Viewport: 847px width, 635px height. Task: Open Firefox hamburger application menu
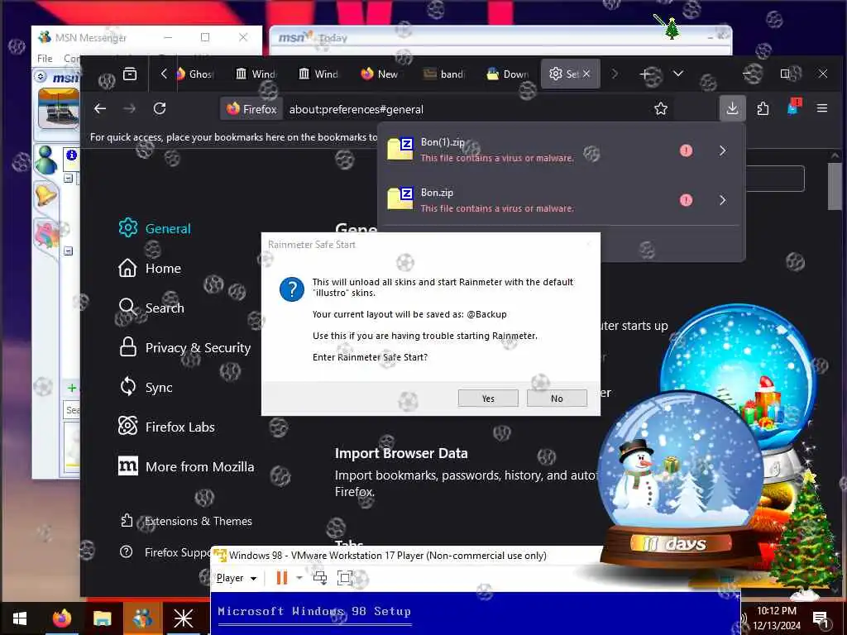pos(822,108)
